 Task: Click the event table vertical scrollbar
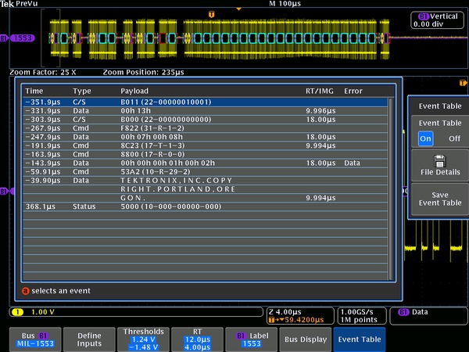click(392, 188)
